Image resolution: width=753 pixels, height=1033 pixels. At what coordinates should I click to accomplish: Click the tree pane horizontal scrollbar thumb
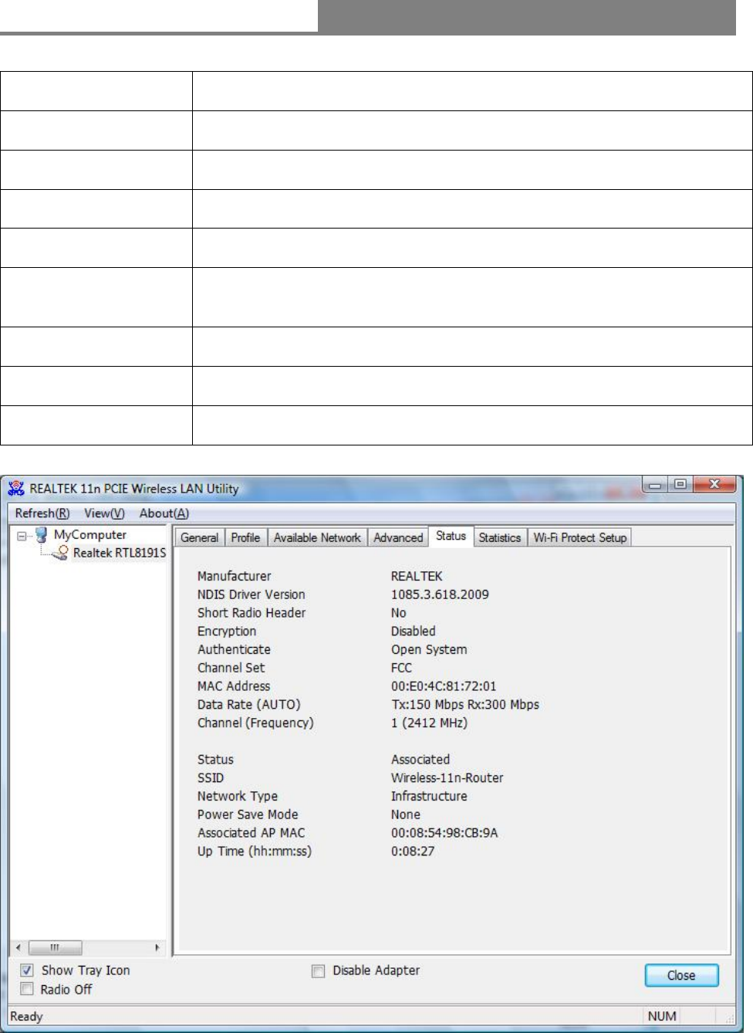pos(55,947)
